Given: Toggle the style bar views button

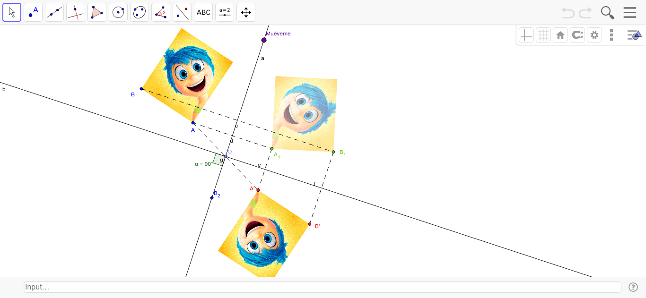Looking at the screenshot, I should pyautogui.click(x=634, y=35).
